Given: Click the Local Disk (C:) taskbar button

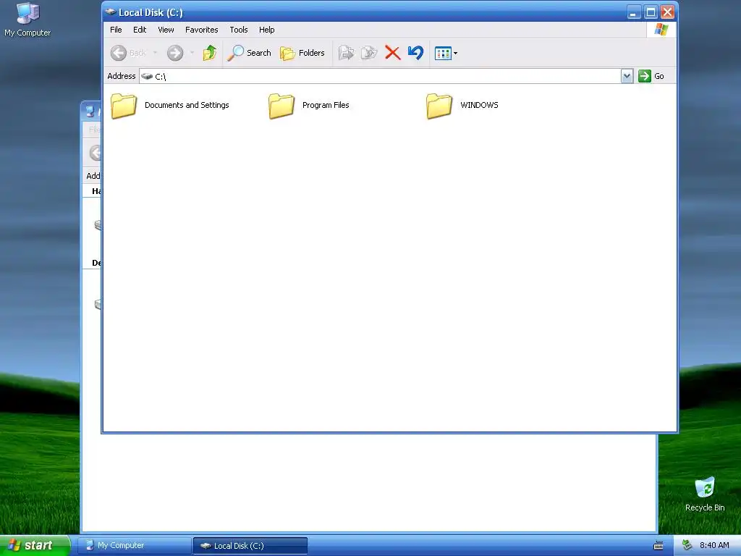Looking at the screenshot, I should (250, 546).
